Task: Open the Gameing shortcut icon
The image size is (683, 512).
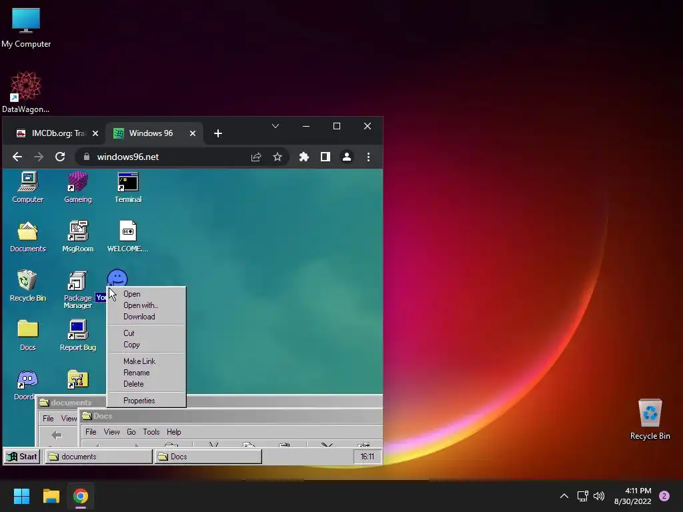Action: click(x=78, y=187)
